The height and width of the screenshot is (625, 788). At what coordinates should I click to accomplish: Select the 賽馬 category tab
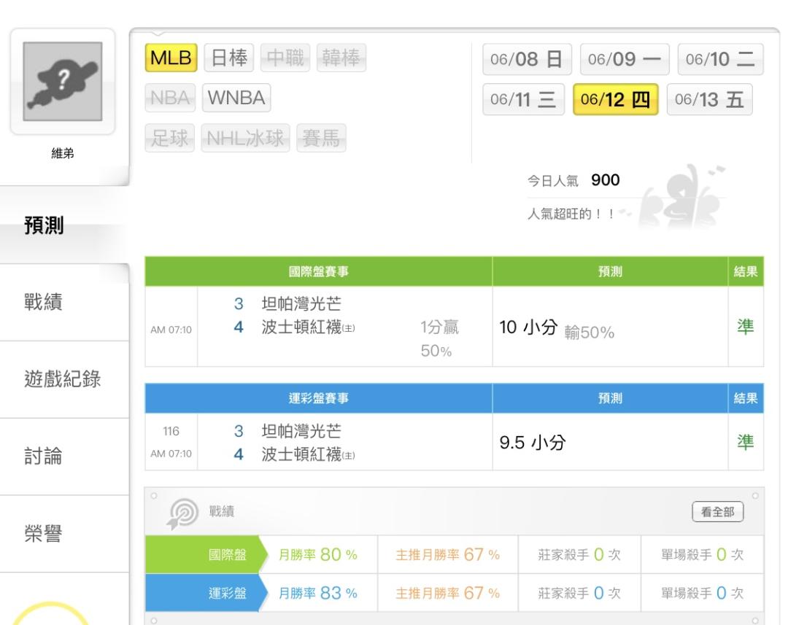click(x=322, y=138)
